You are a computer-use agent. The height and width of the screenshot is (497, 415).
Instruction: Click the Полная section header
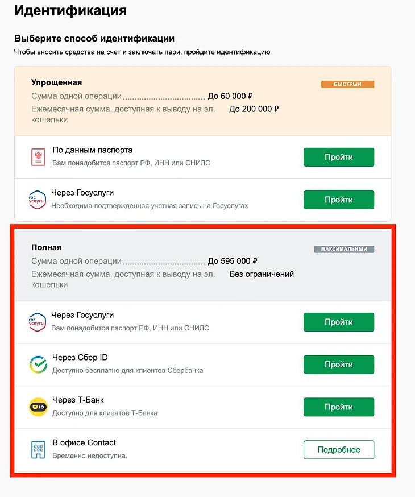point(46,248)
